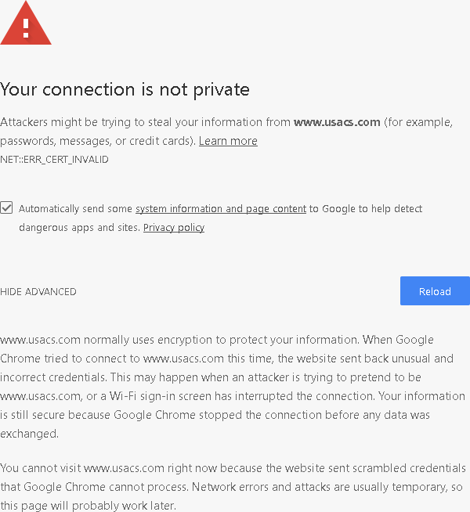Click the word exchanged ending the first paragraph
470x512 pixels.
point(30,434)
